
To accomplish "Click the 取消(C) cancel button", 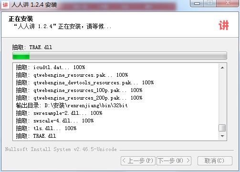I will pos(215,161).
